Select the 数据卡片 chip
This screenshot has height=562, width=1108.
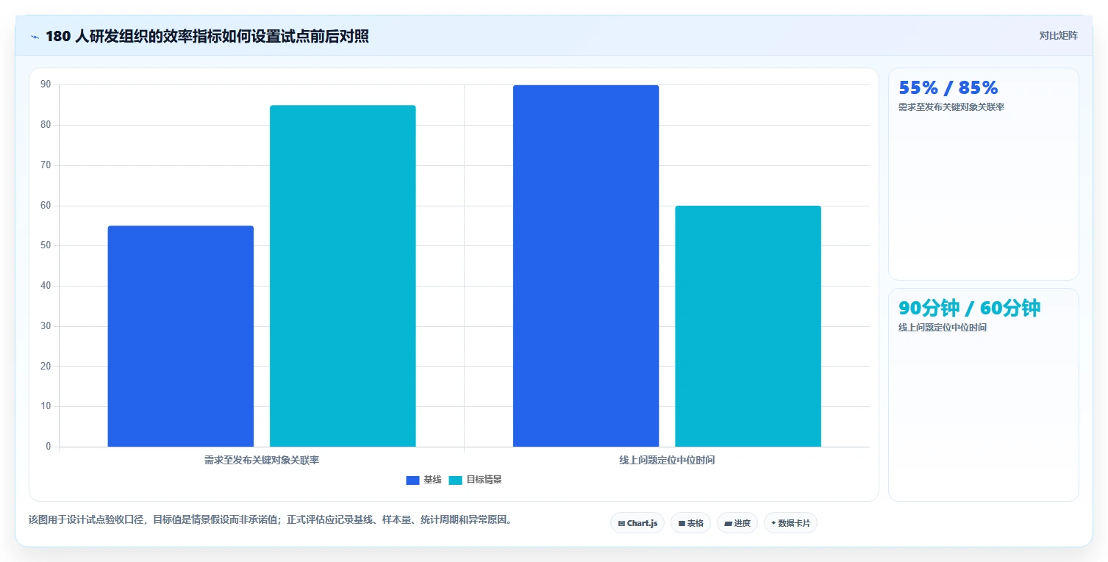(790, 523)
